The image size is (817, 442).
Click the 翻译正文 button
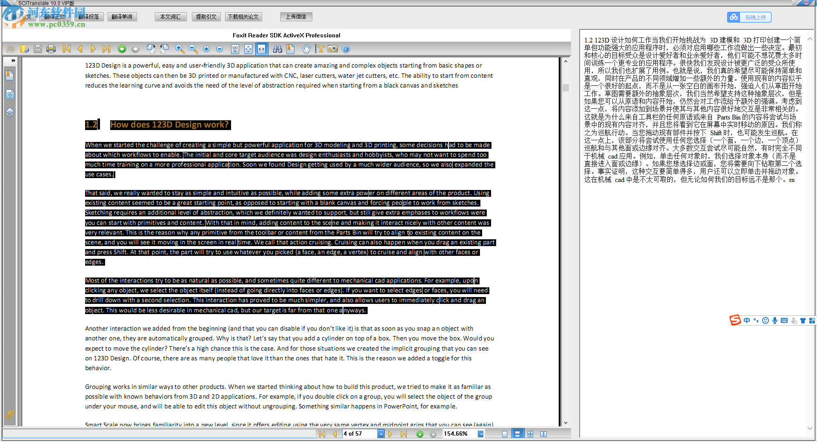[54, 17]
